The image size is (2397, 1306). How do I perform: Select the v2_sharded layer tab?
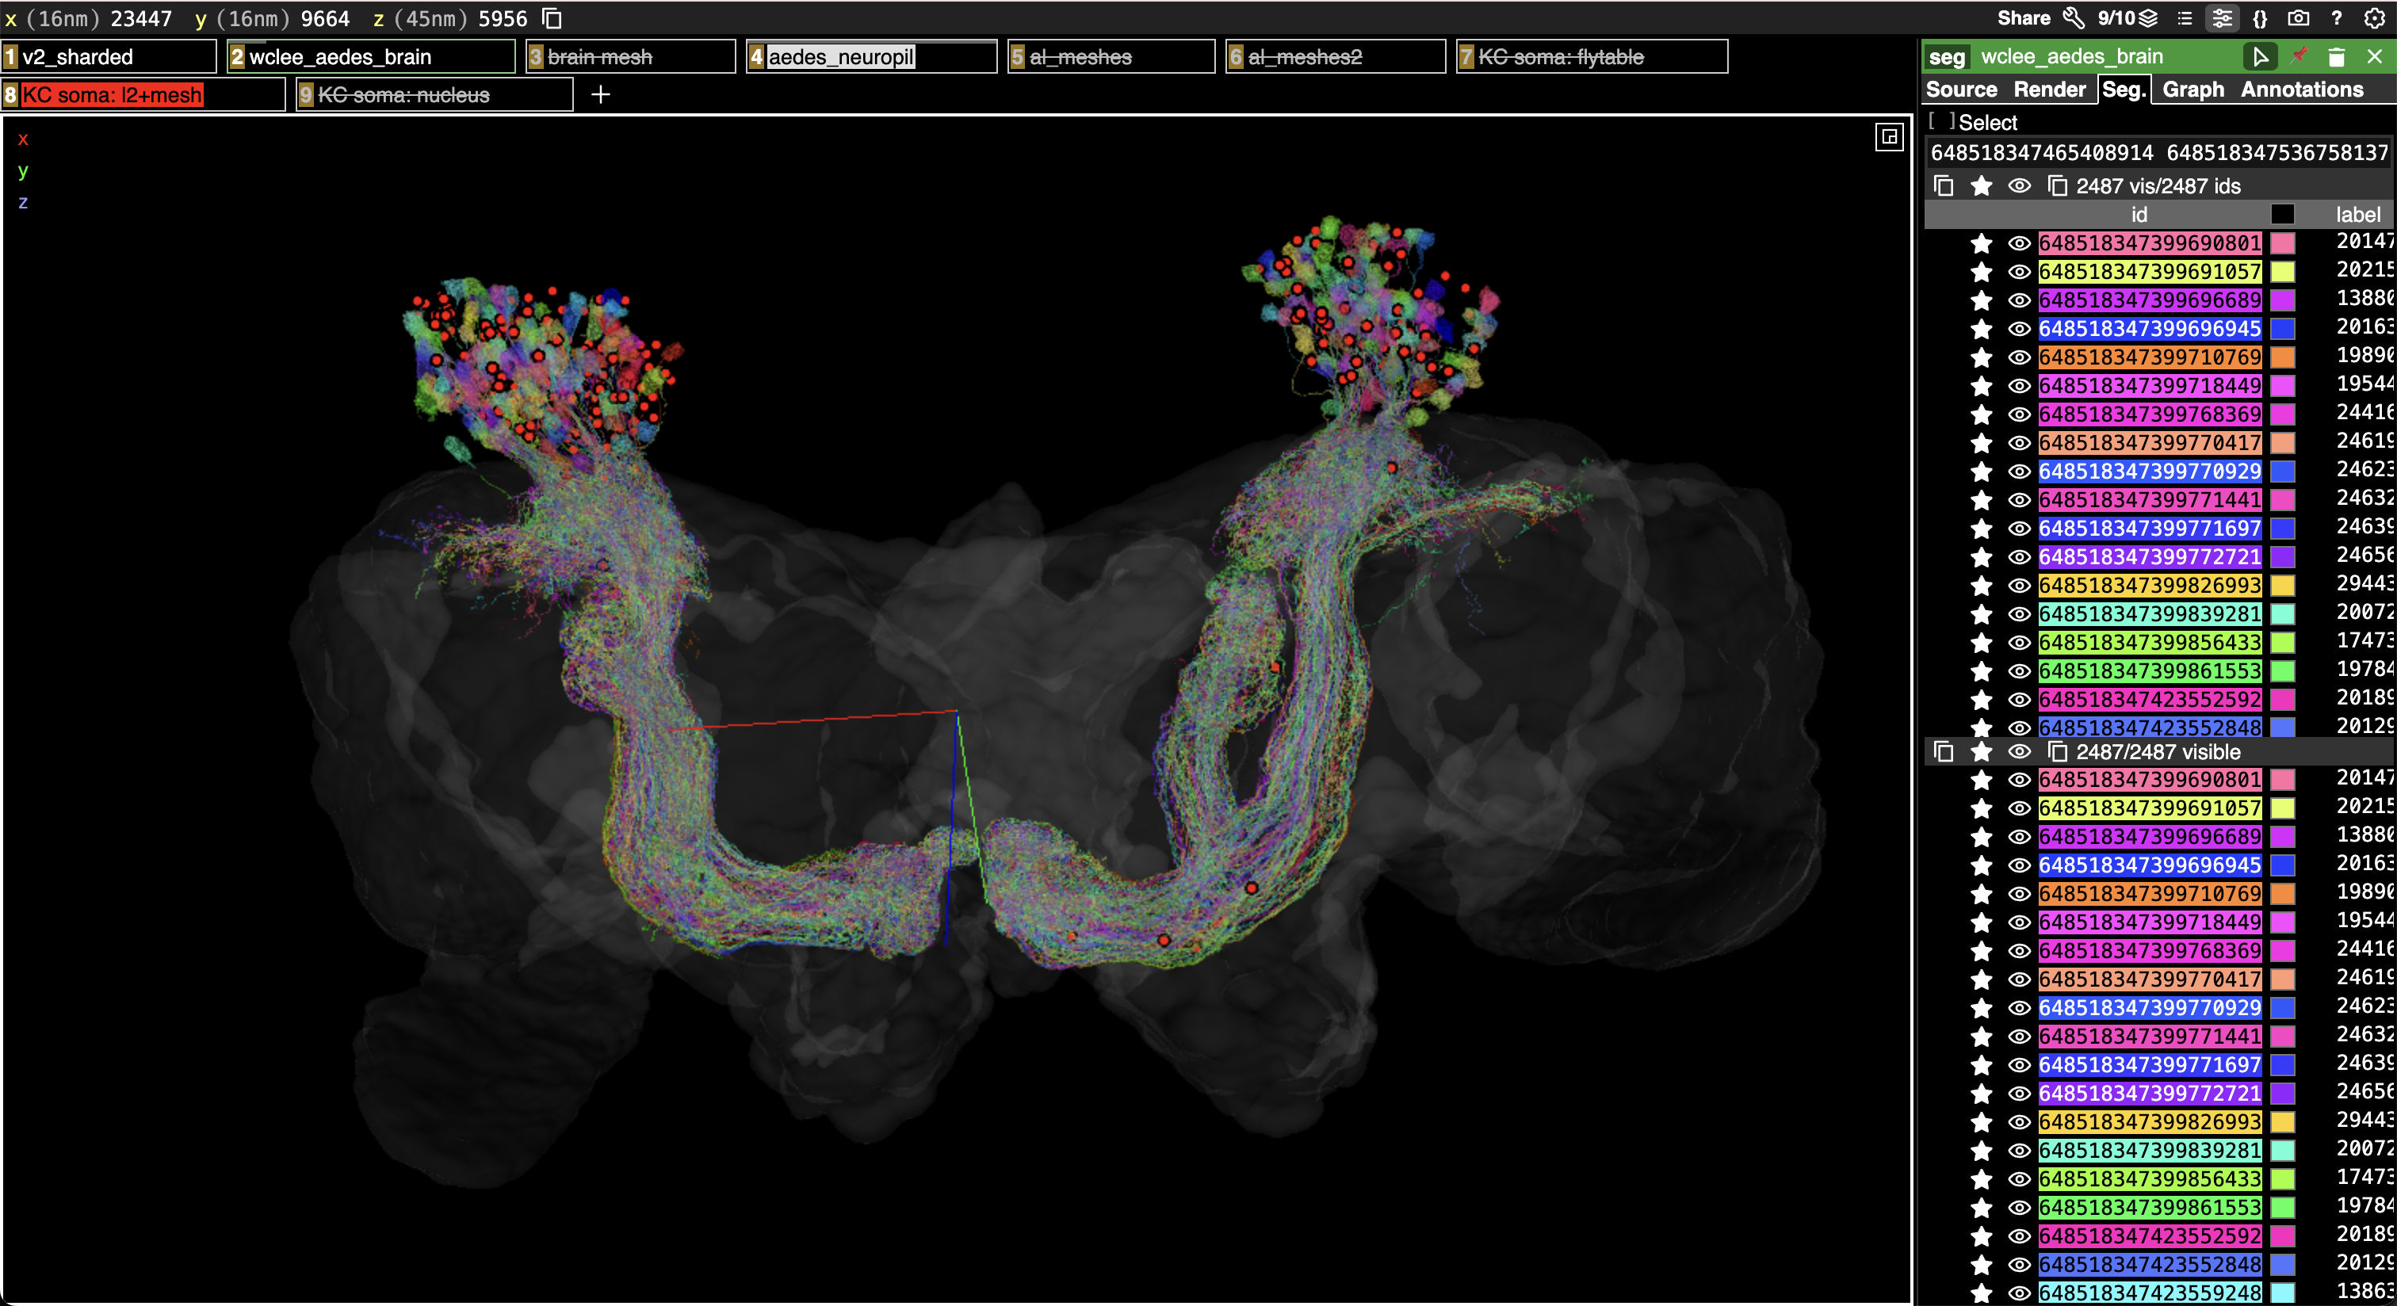109,57
